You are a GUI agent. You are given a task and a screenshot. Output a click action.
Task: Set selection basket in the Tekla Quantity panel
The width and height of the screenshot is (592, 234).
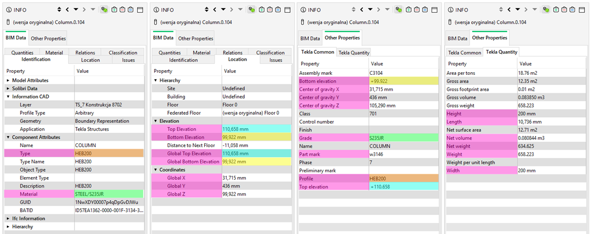[x=573, y=9]
